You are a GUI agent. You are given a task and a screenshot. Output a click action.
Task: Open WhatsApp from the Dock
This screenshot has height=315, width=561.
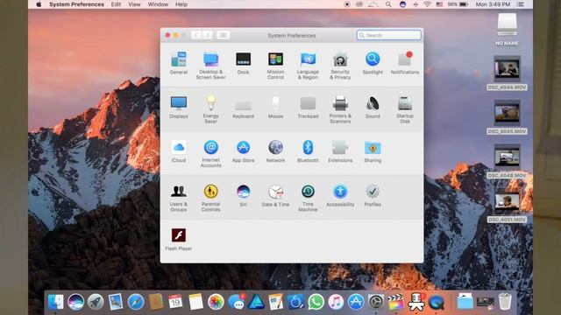point(316,302)
